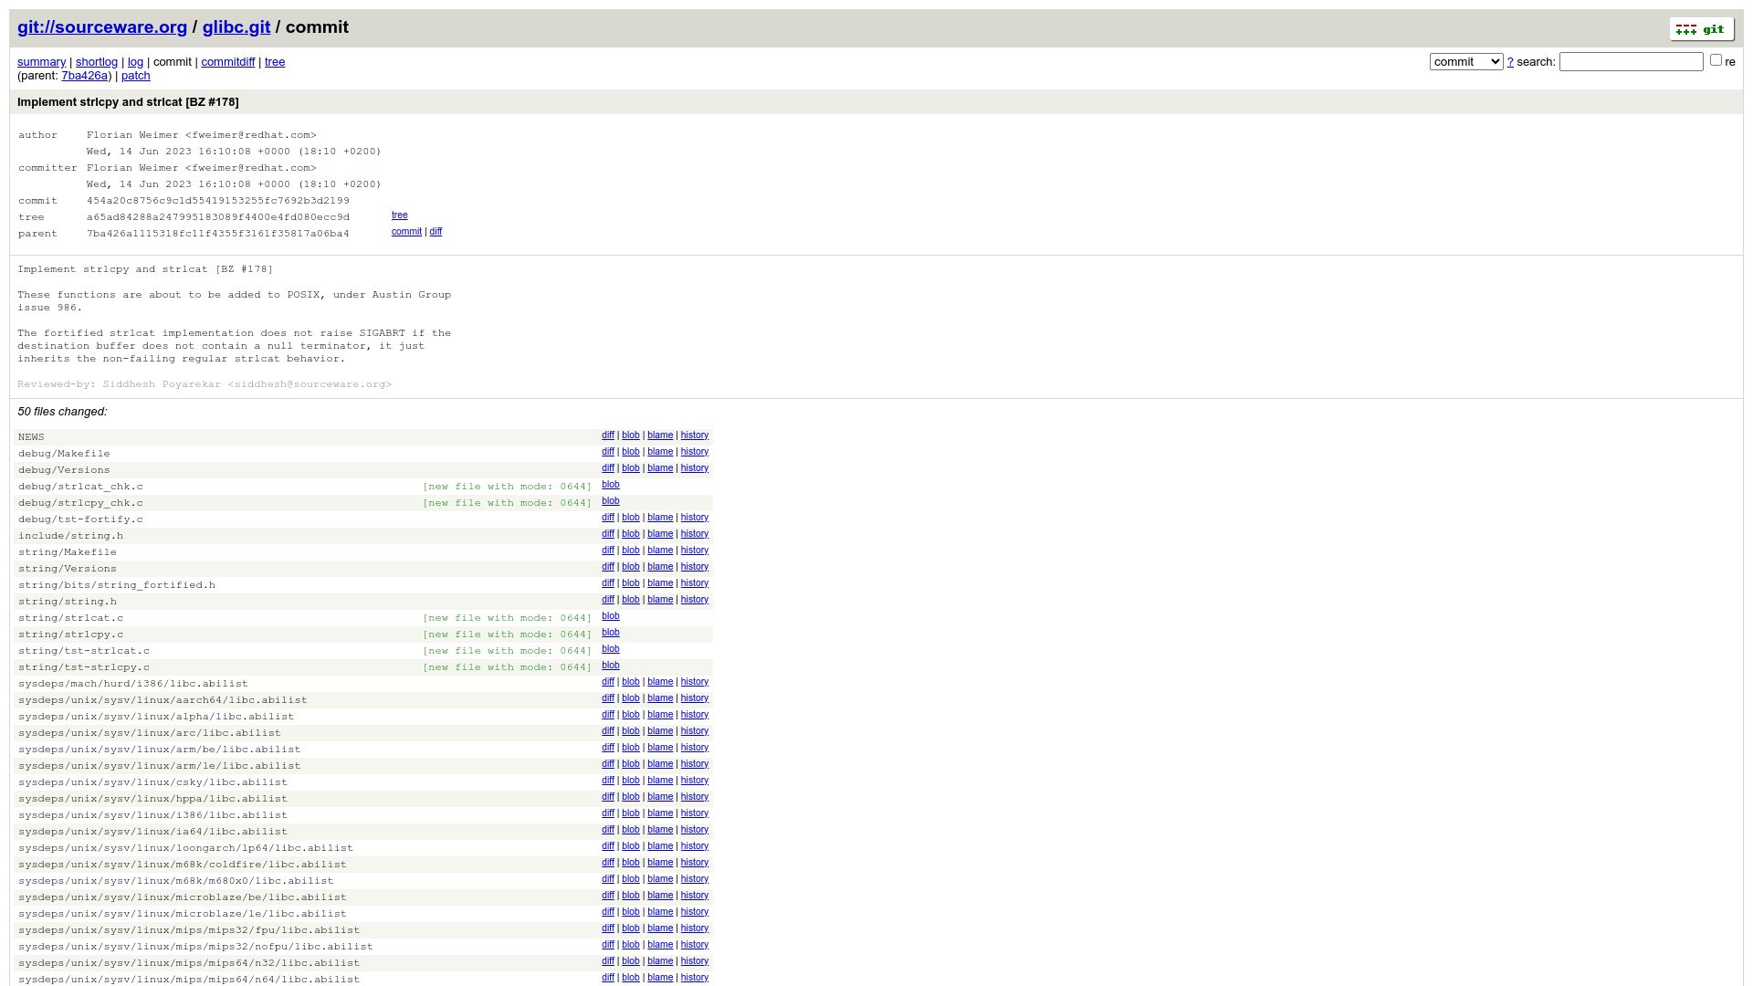Open string/bits/string_fortified.h file name
Viewport: 1753px width, 986px height.
click(x=117, y=585)
